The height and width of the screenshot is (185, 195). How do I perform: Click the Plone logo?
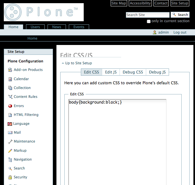[x=44, y=12]
